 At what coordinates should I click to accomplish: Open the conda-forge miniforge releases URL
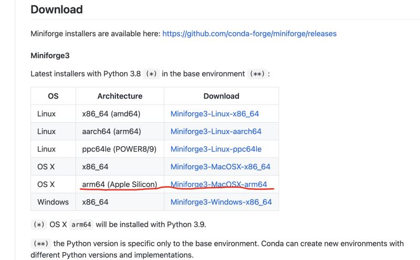pyautogui.click(x=249, y=34)
